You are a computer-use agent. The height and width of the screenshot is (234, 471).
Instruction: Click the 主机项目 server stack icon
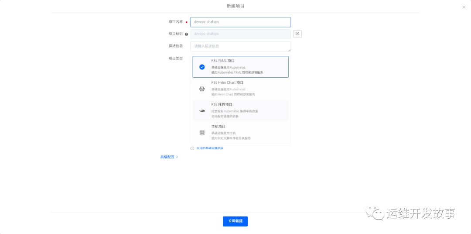pyautogui.click(x=202, y=133)
